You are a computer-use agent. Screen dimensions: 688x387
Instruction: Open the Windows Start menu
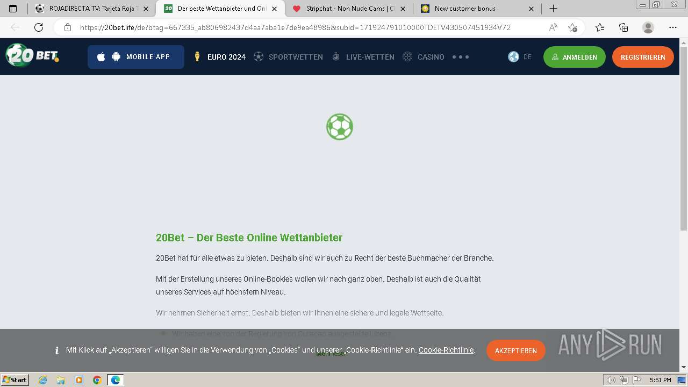(x=15, y=380)
